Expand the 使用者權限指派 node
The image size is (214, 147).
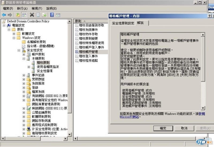(29, 67)
